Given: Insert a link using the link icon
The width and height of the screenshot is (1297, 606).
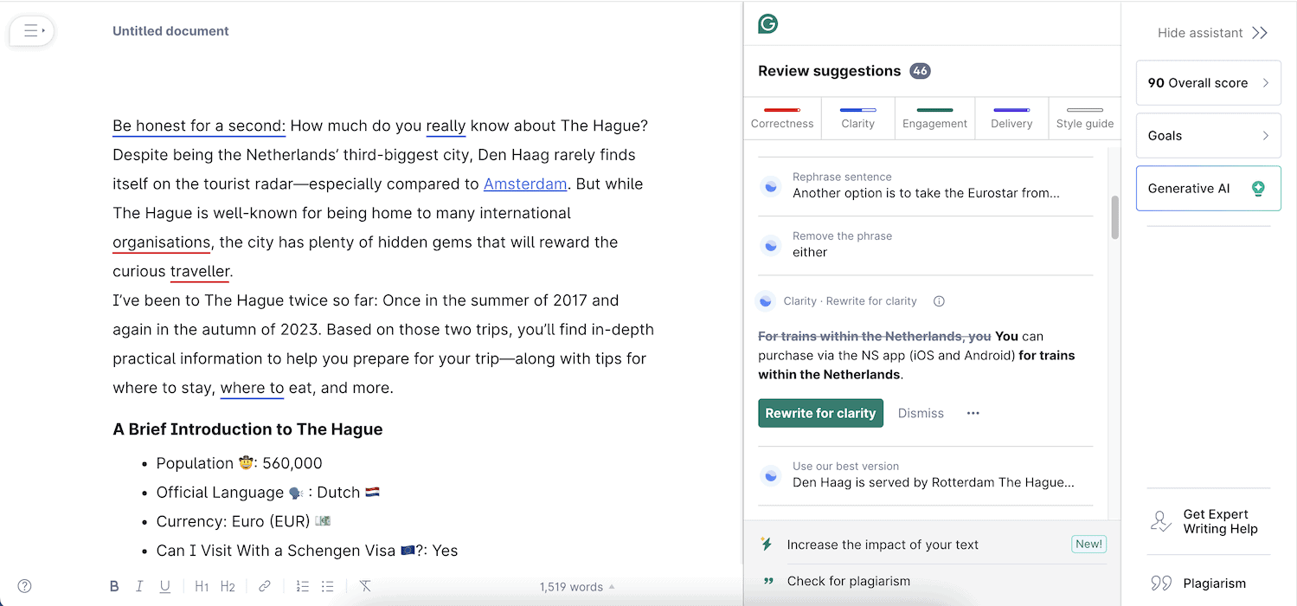Looking at the screenshot, I should click(x=265, y=586).
